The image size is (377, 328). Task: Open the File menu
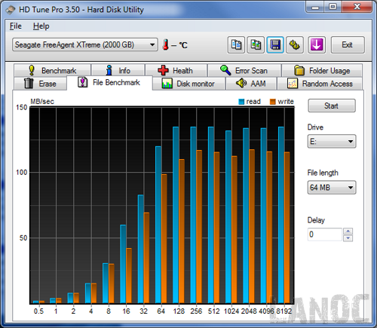[x=16, y=26]
